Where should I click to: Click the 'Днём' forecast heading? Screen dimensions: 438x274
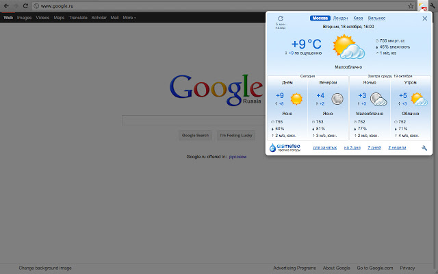(287, 82)
